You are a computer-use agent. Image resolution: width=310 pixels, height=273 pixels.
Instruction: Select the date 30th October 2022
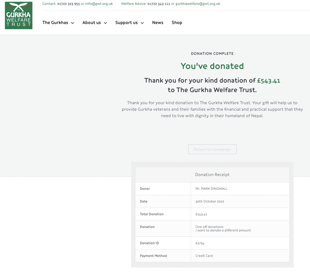click(x=210, y=201)
